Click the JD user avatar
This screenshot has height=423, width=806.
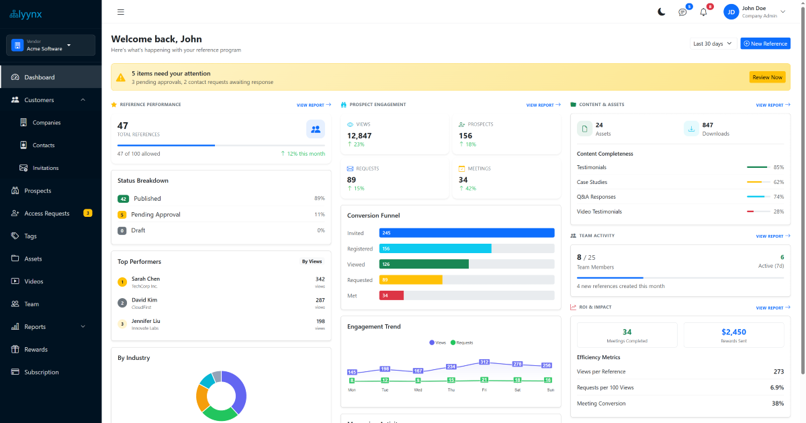(x=731, y=12)
